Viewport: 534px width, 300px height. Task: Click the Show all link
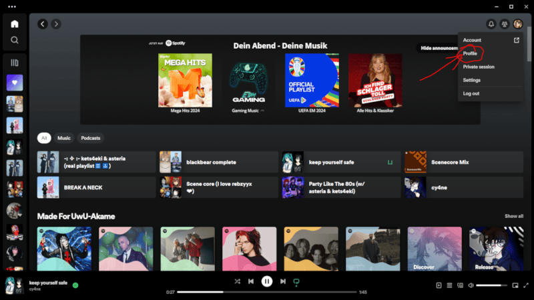coord(514,216)
